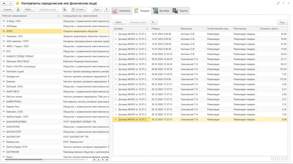
Task: Open the Закупки tab
Action: click(x=181, y=11)
